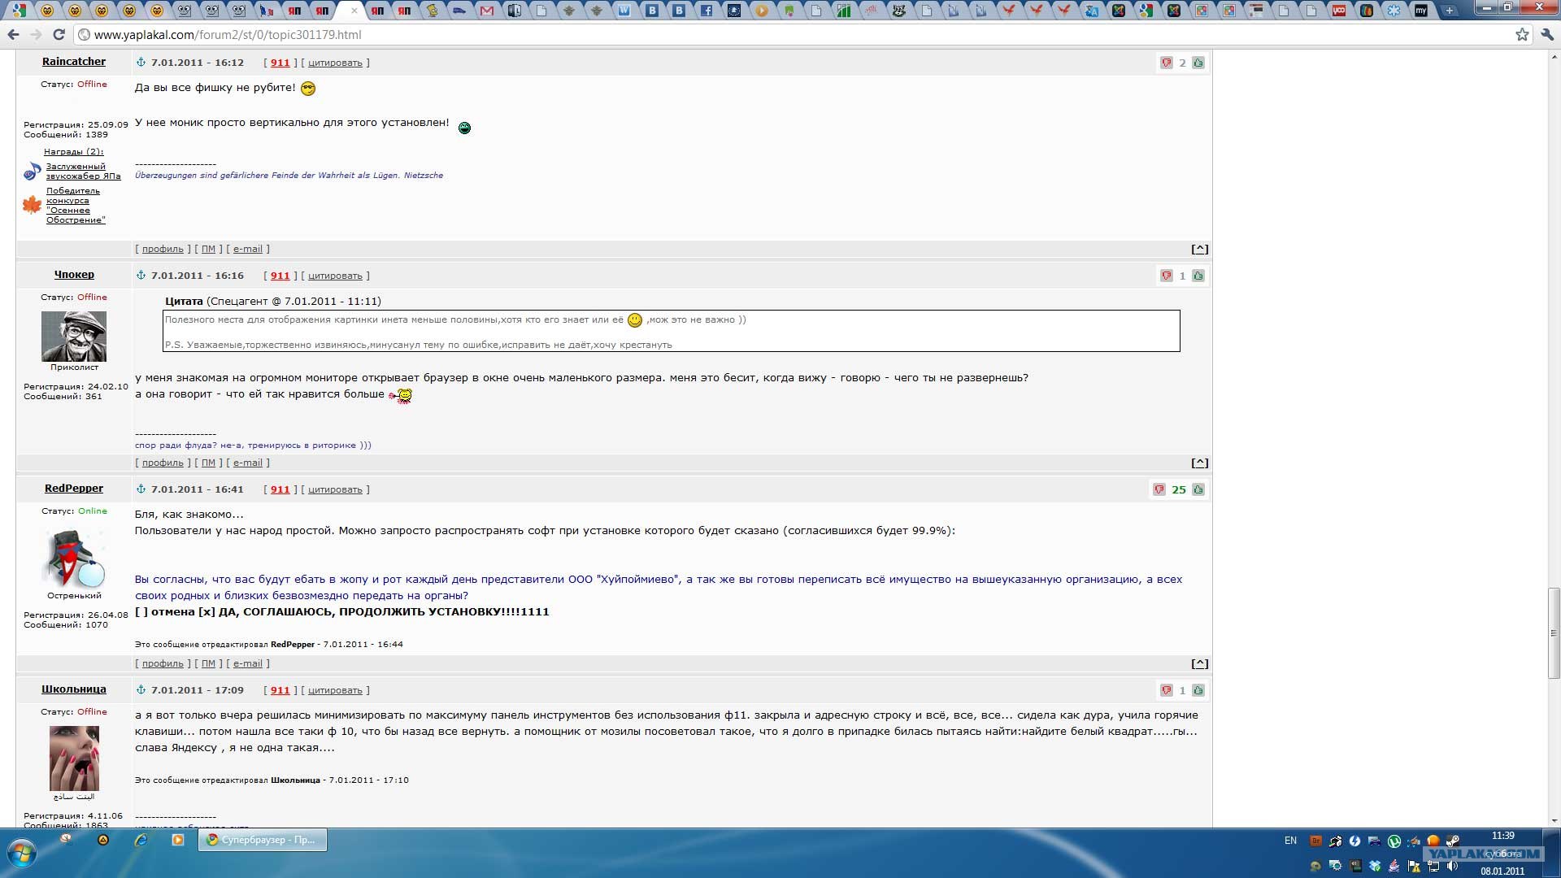
Task: Switch to the first Google tab
Action: (20, 11)
